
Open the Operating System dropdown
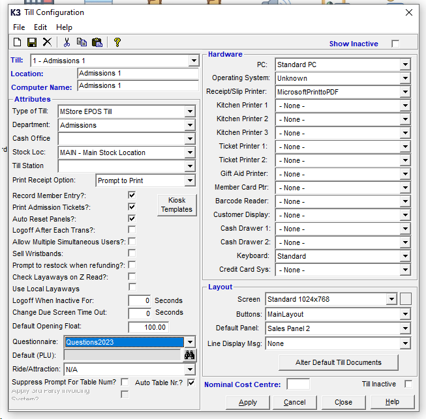click(x=405, y=78)
